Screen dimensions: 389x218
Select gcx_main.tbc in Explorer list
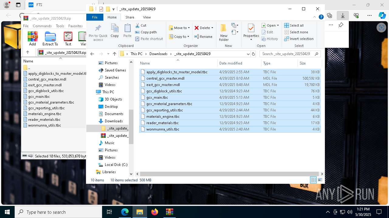(x=230, y=97)
